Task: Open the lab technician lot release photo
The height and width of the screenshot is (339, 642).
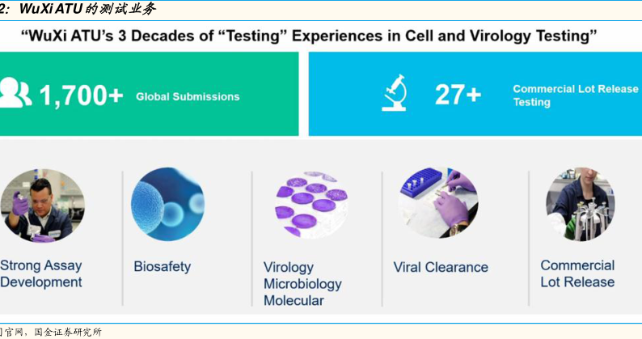Action: click(581, 204)
